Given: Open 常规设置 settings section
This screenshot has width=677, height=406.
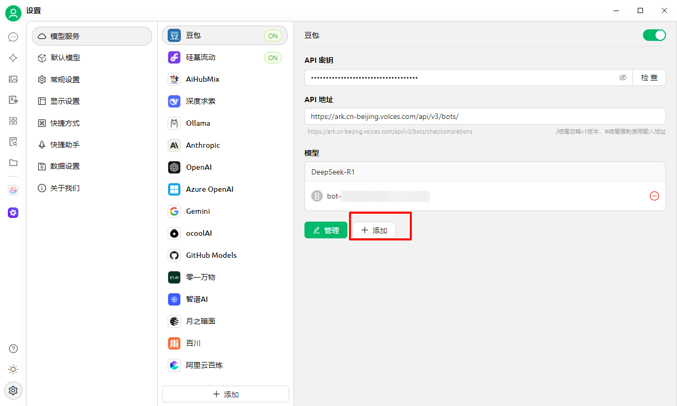Looking at the screenshot, I should click(x=92, y=80).
